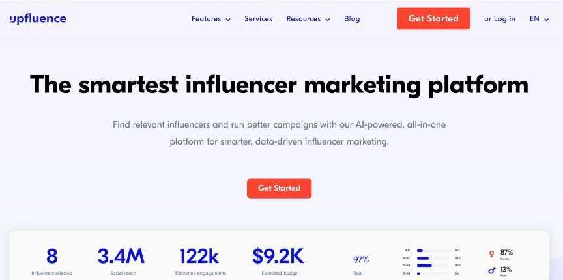Click the Upfluence logo
563x280 pixels.
click(38, 18)
